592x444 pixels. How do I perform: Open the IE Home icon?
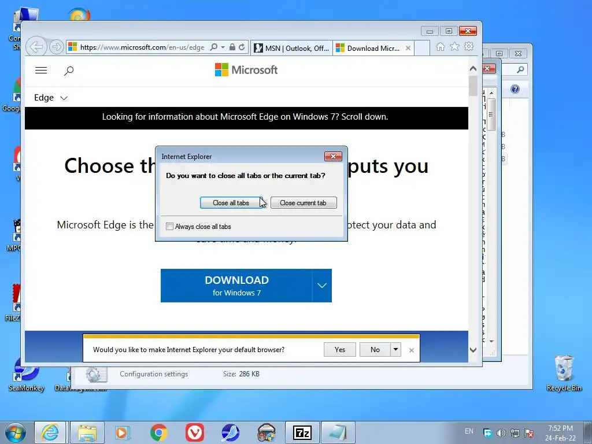click(x=440, y=47)
